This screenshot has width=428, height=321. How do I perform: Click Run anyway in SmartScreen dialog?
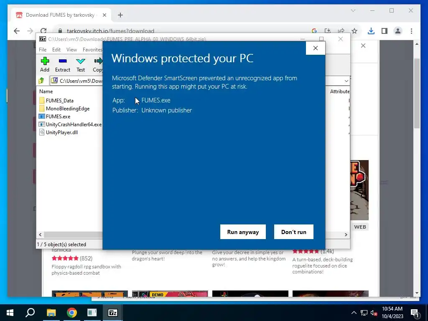(x=243, y=232)
